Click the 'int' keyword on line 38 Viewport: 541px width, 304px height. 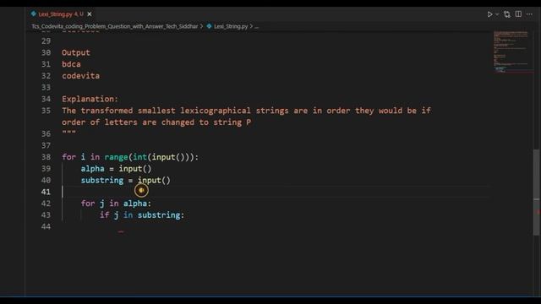(139, 157)
